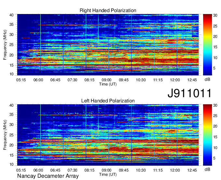The image size is (221, 180).
Task: Click the 05:15 time tick under Right Handed plot
Action: click(x=21, y=80)
